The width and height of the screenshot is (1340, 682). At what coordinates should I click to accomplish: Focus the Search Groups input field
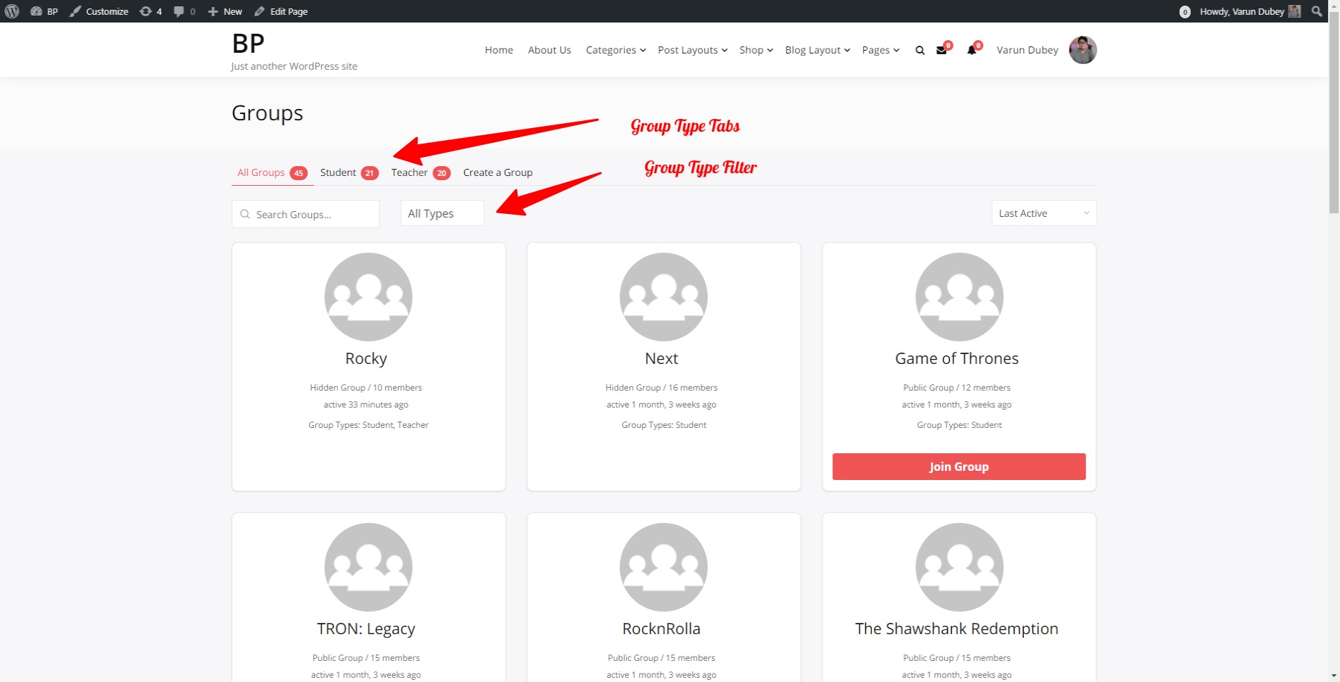coord(306,214)
